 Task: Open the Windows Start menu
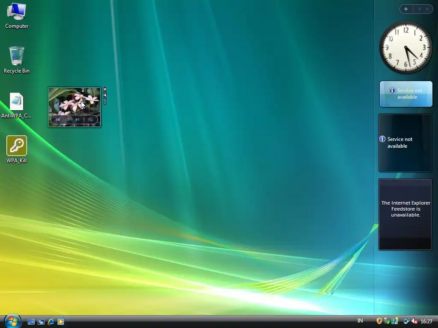click(x=12, y=321)
